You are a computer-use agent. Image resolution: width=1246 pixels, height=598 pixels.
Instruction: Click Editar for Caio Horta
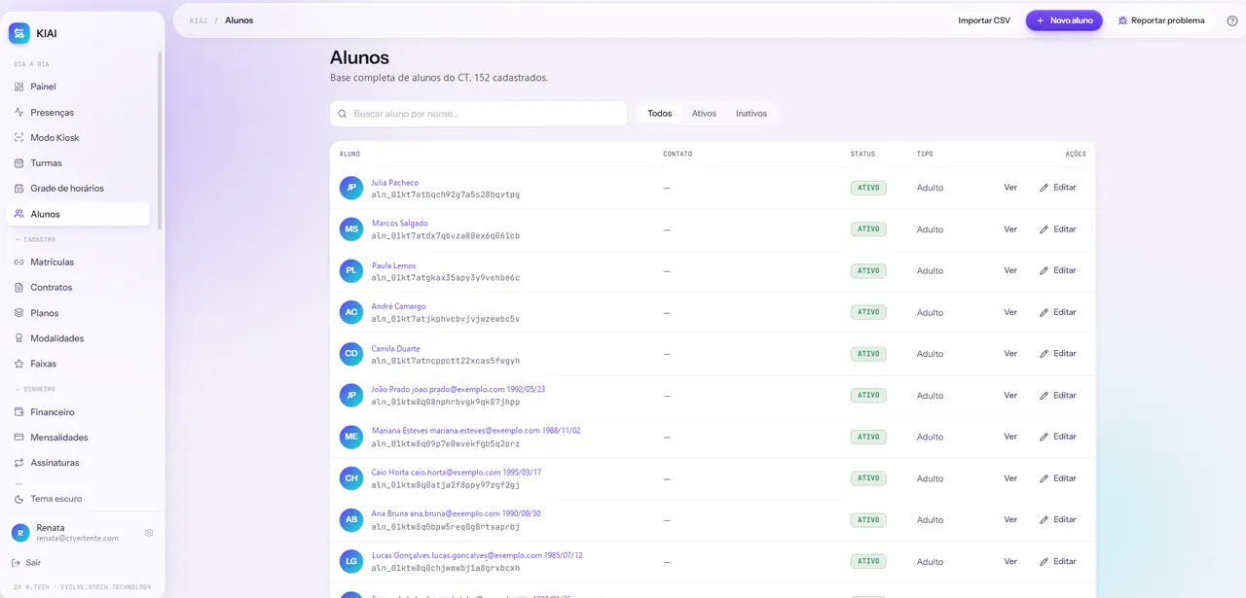click(1058, 478)
